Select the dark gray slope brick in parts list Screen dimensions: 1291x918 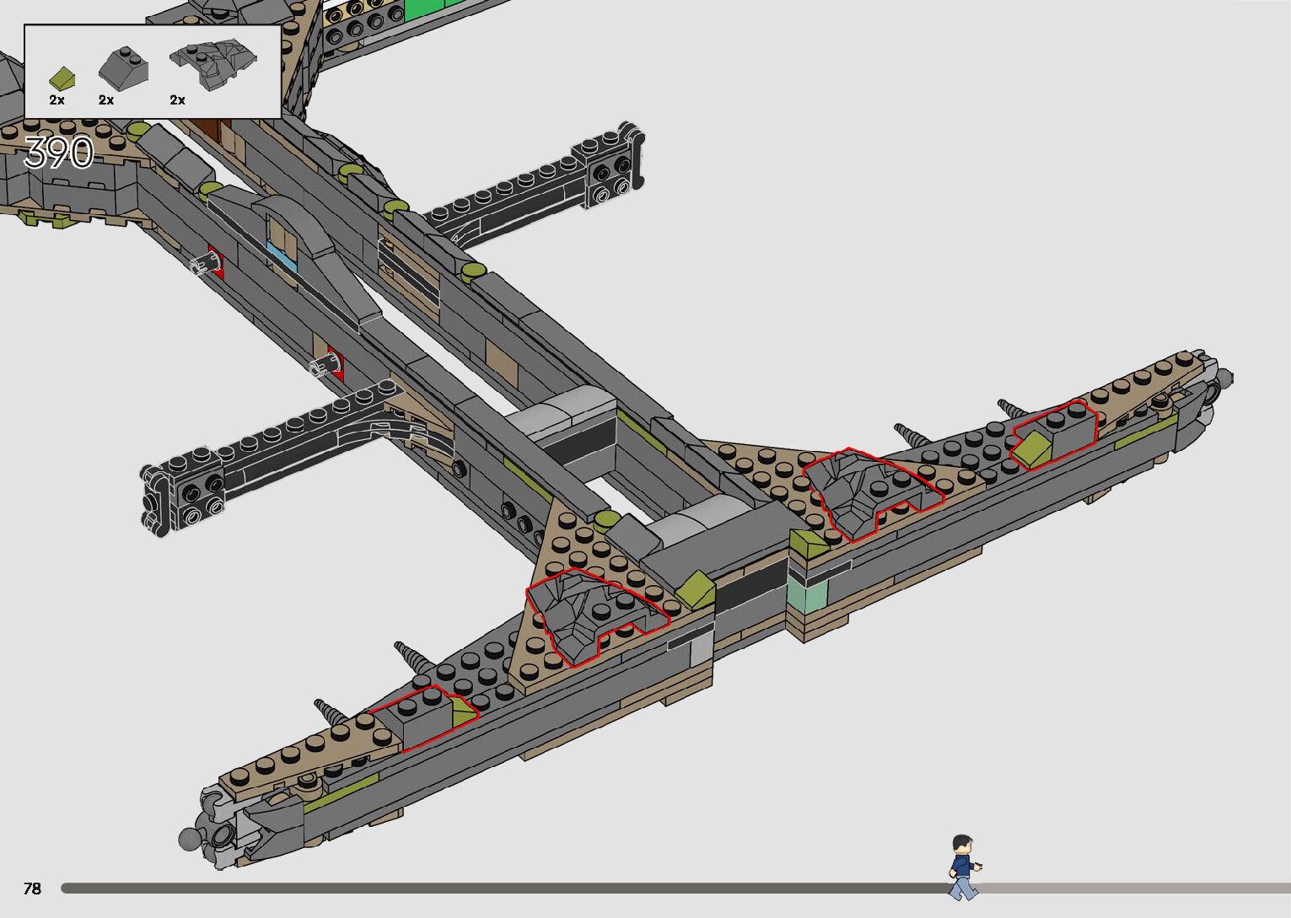click(x=123, y=67)
